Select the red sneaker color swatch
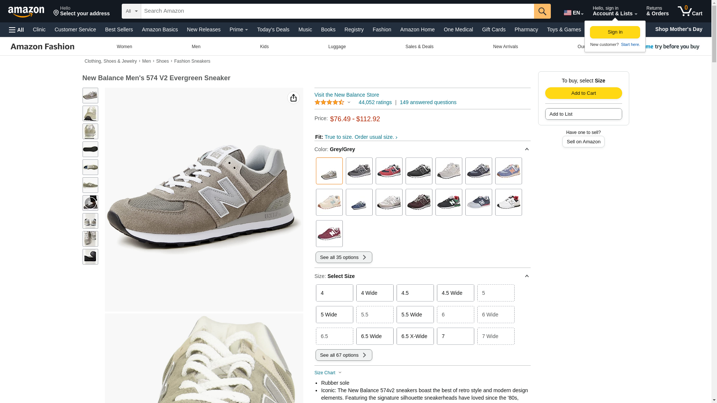Image resolution: width=717 pixels, height=403 pixels. click(x=389, y=171)
